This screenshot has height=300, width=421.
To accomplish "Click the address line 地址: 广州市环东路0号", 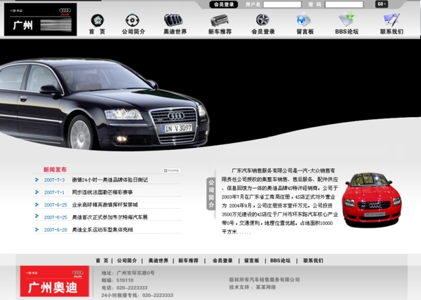I will tap(128, 273).
